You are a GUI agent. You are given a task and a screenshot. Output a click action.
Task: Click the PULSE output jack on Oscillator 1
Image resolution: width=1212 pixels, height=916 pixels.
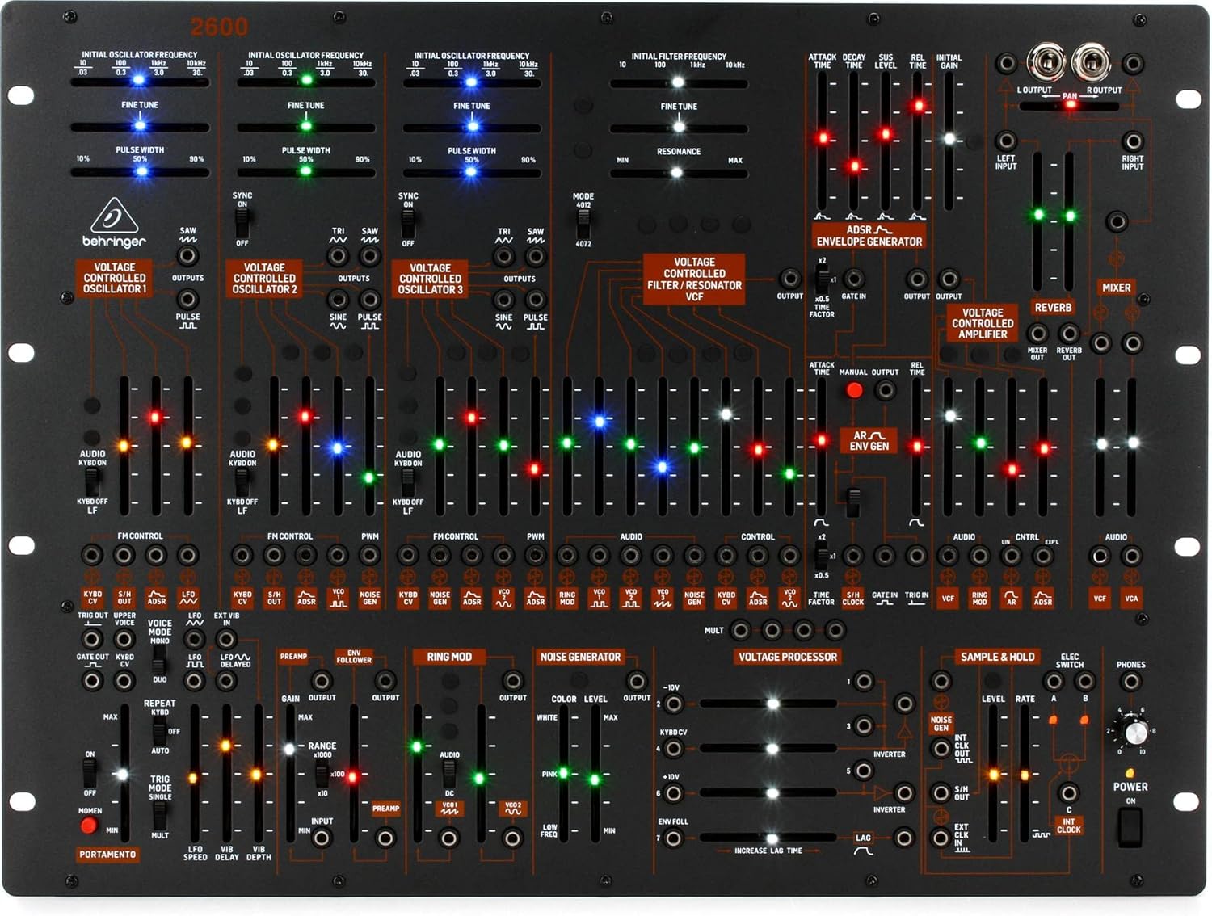point(187,299)
